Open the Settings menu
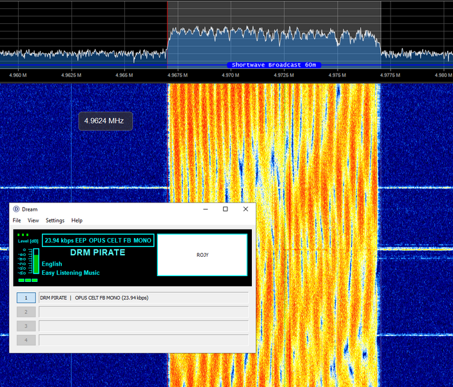 click(55, 221)
